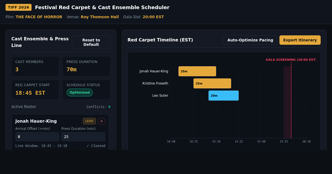The width and height of the screenshot is (332, 174).
Task: Click the Conflicts: 0 indicator
Action: [x=98, y=107]
